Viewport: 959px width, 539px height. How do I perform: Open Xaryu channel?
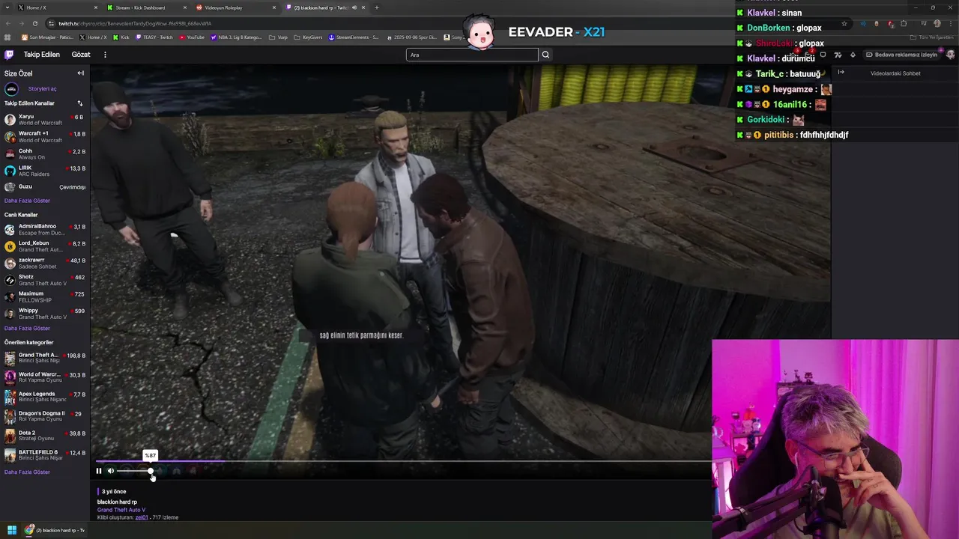(45, 120)
